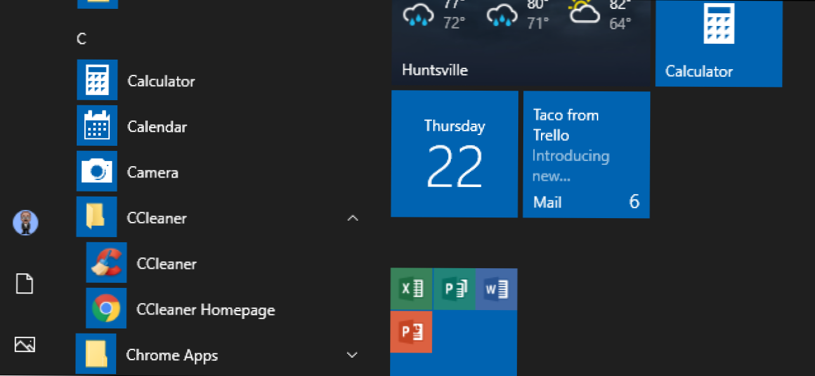
Task: Expand the Chrome Apps folder
Action: click(353, 355)
